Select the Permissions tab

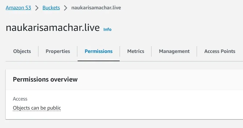[x=98, y=51]
